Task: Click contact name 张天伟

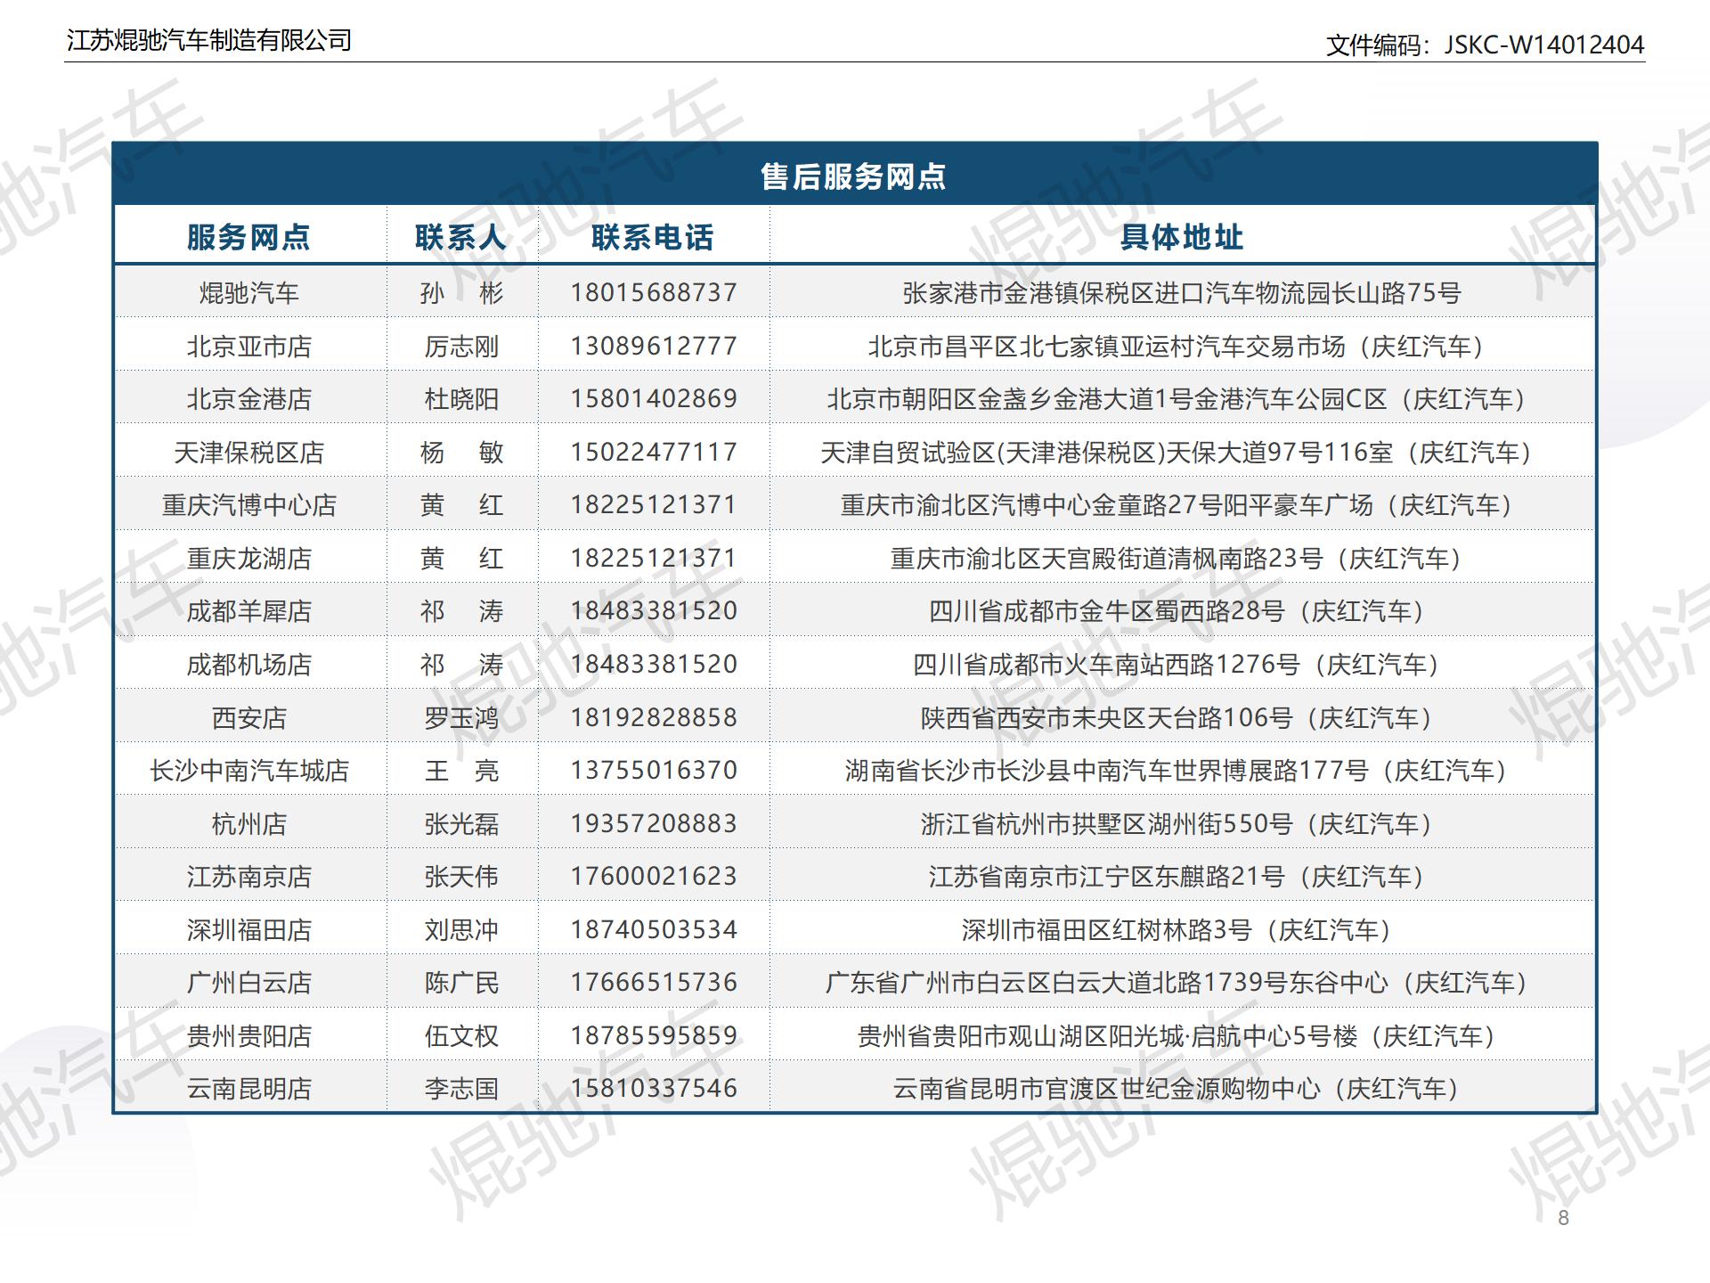Action: [x=461, y=877]
